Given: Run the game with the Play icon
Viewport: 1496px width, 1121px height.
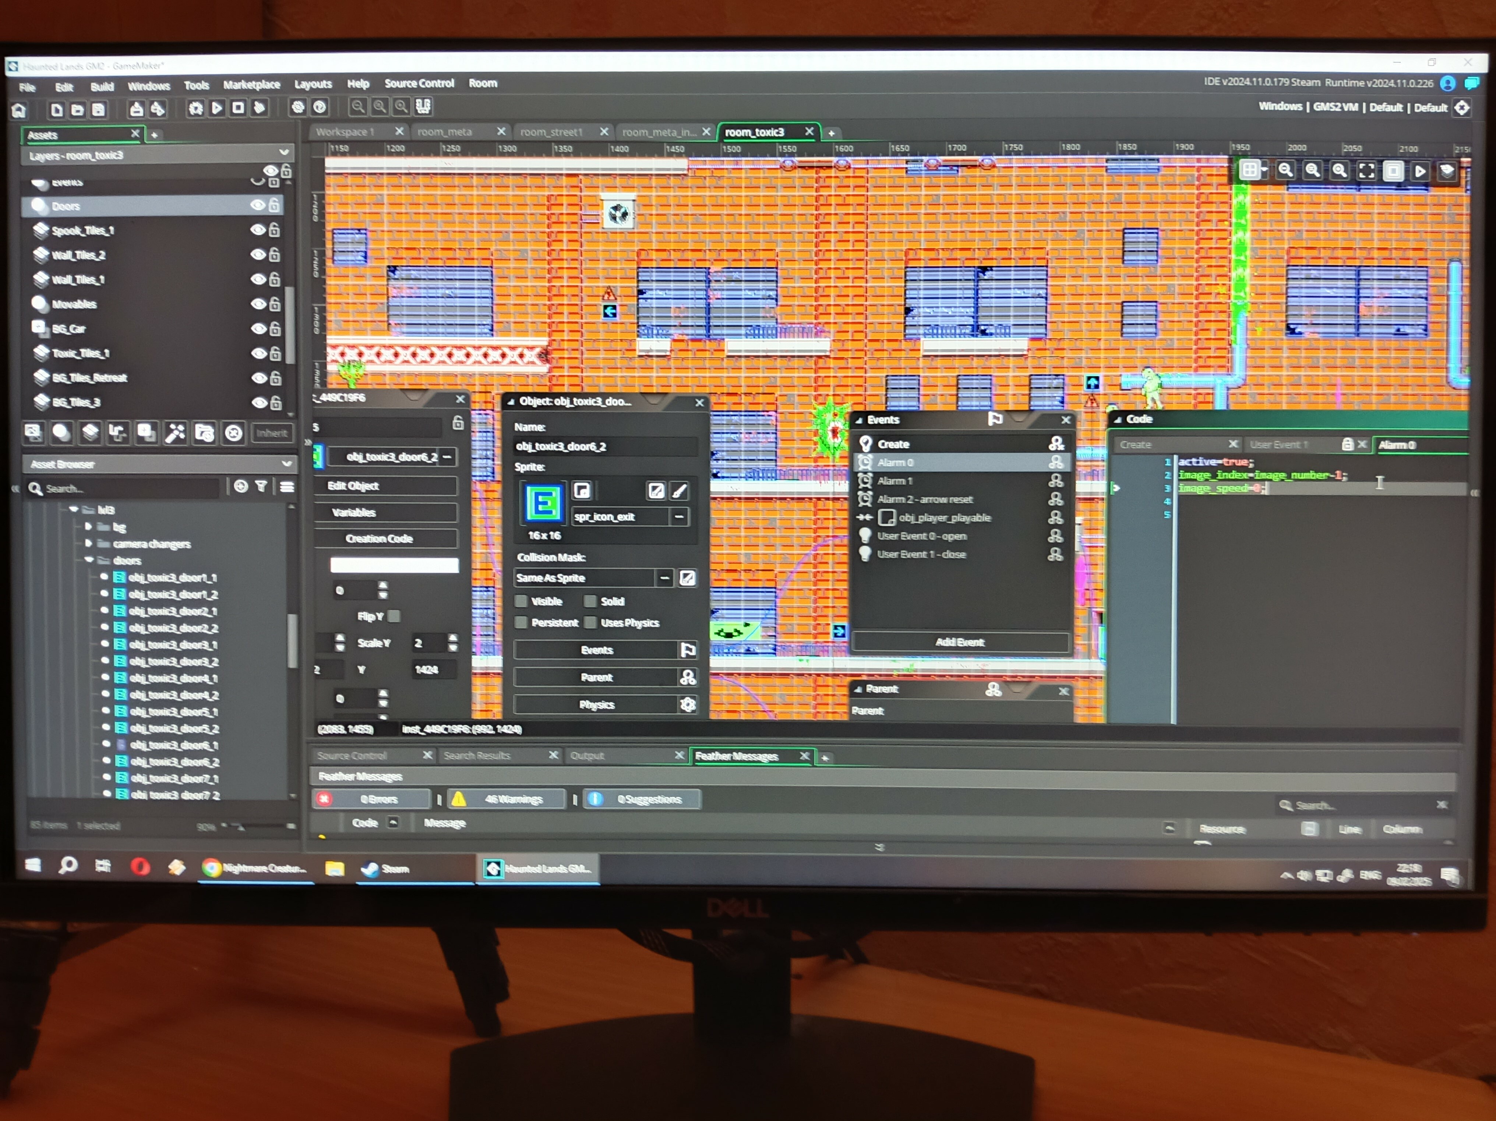Looking at the screenshot, I should click(216, 108).
